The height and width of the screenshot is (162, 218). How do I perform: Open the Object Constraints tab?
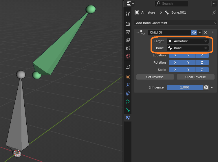[128, 93]
